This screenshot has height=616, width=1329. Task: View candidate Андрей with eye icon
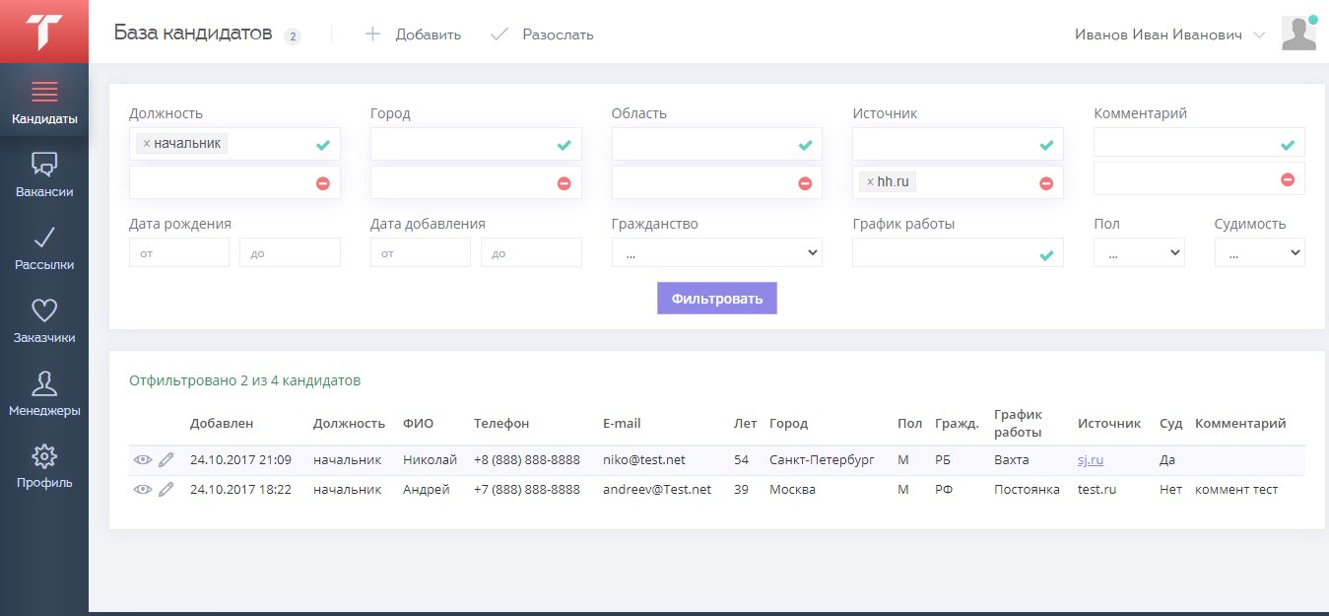coord(143,490)
